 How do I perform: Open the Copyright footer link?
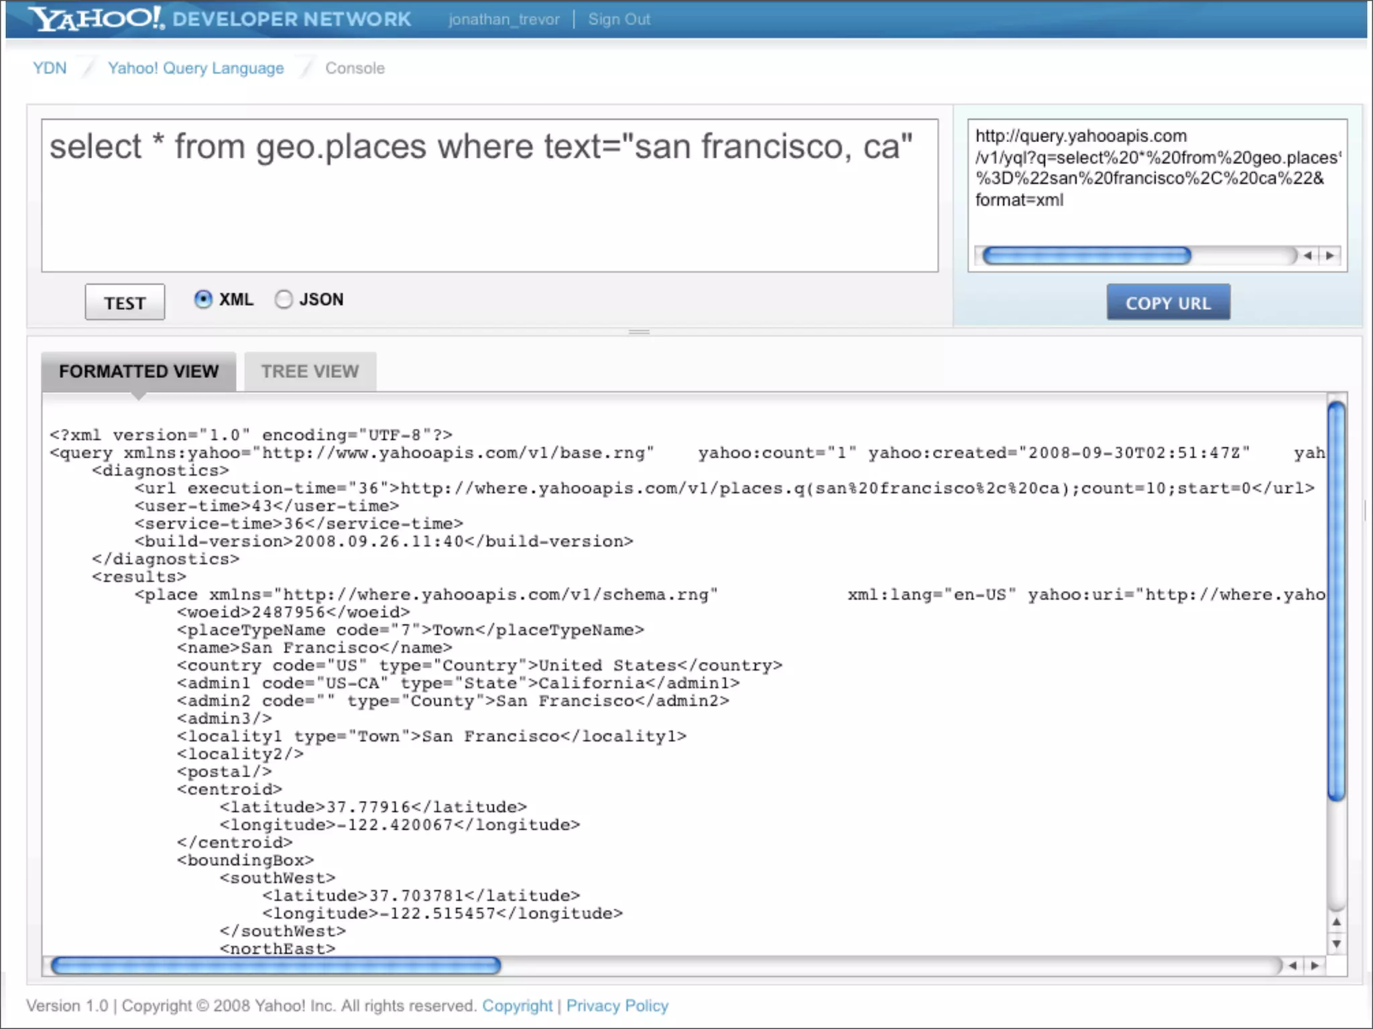click(517, 1006)
